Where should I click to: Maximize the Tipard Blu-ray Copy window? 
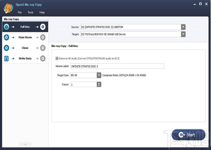click(200, 4)
